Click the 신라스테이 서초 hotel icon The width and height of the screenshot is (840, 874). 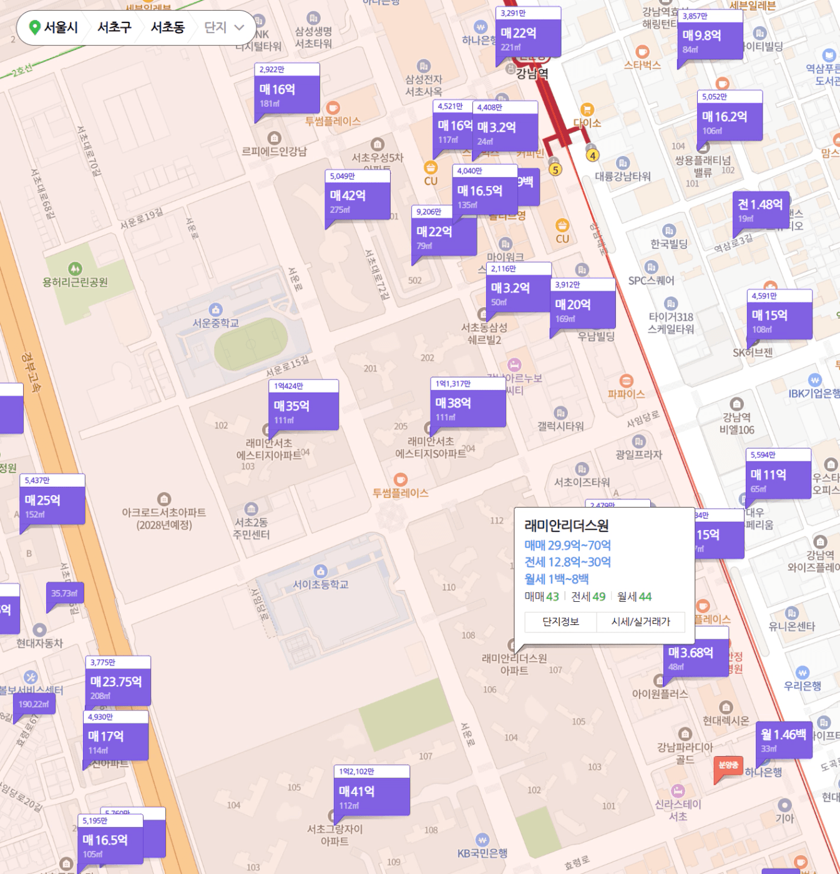click(678, 791)
